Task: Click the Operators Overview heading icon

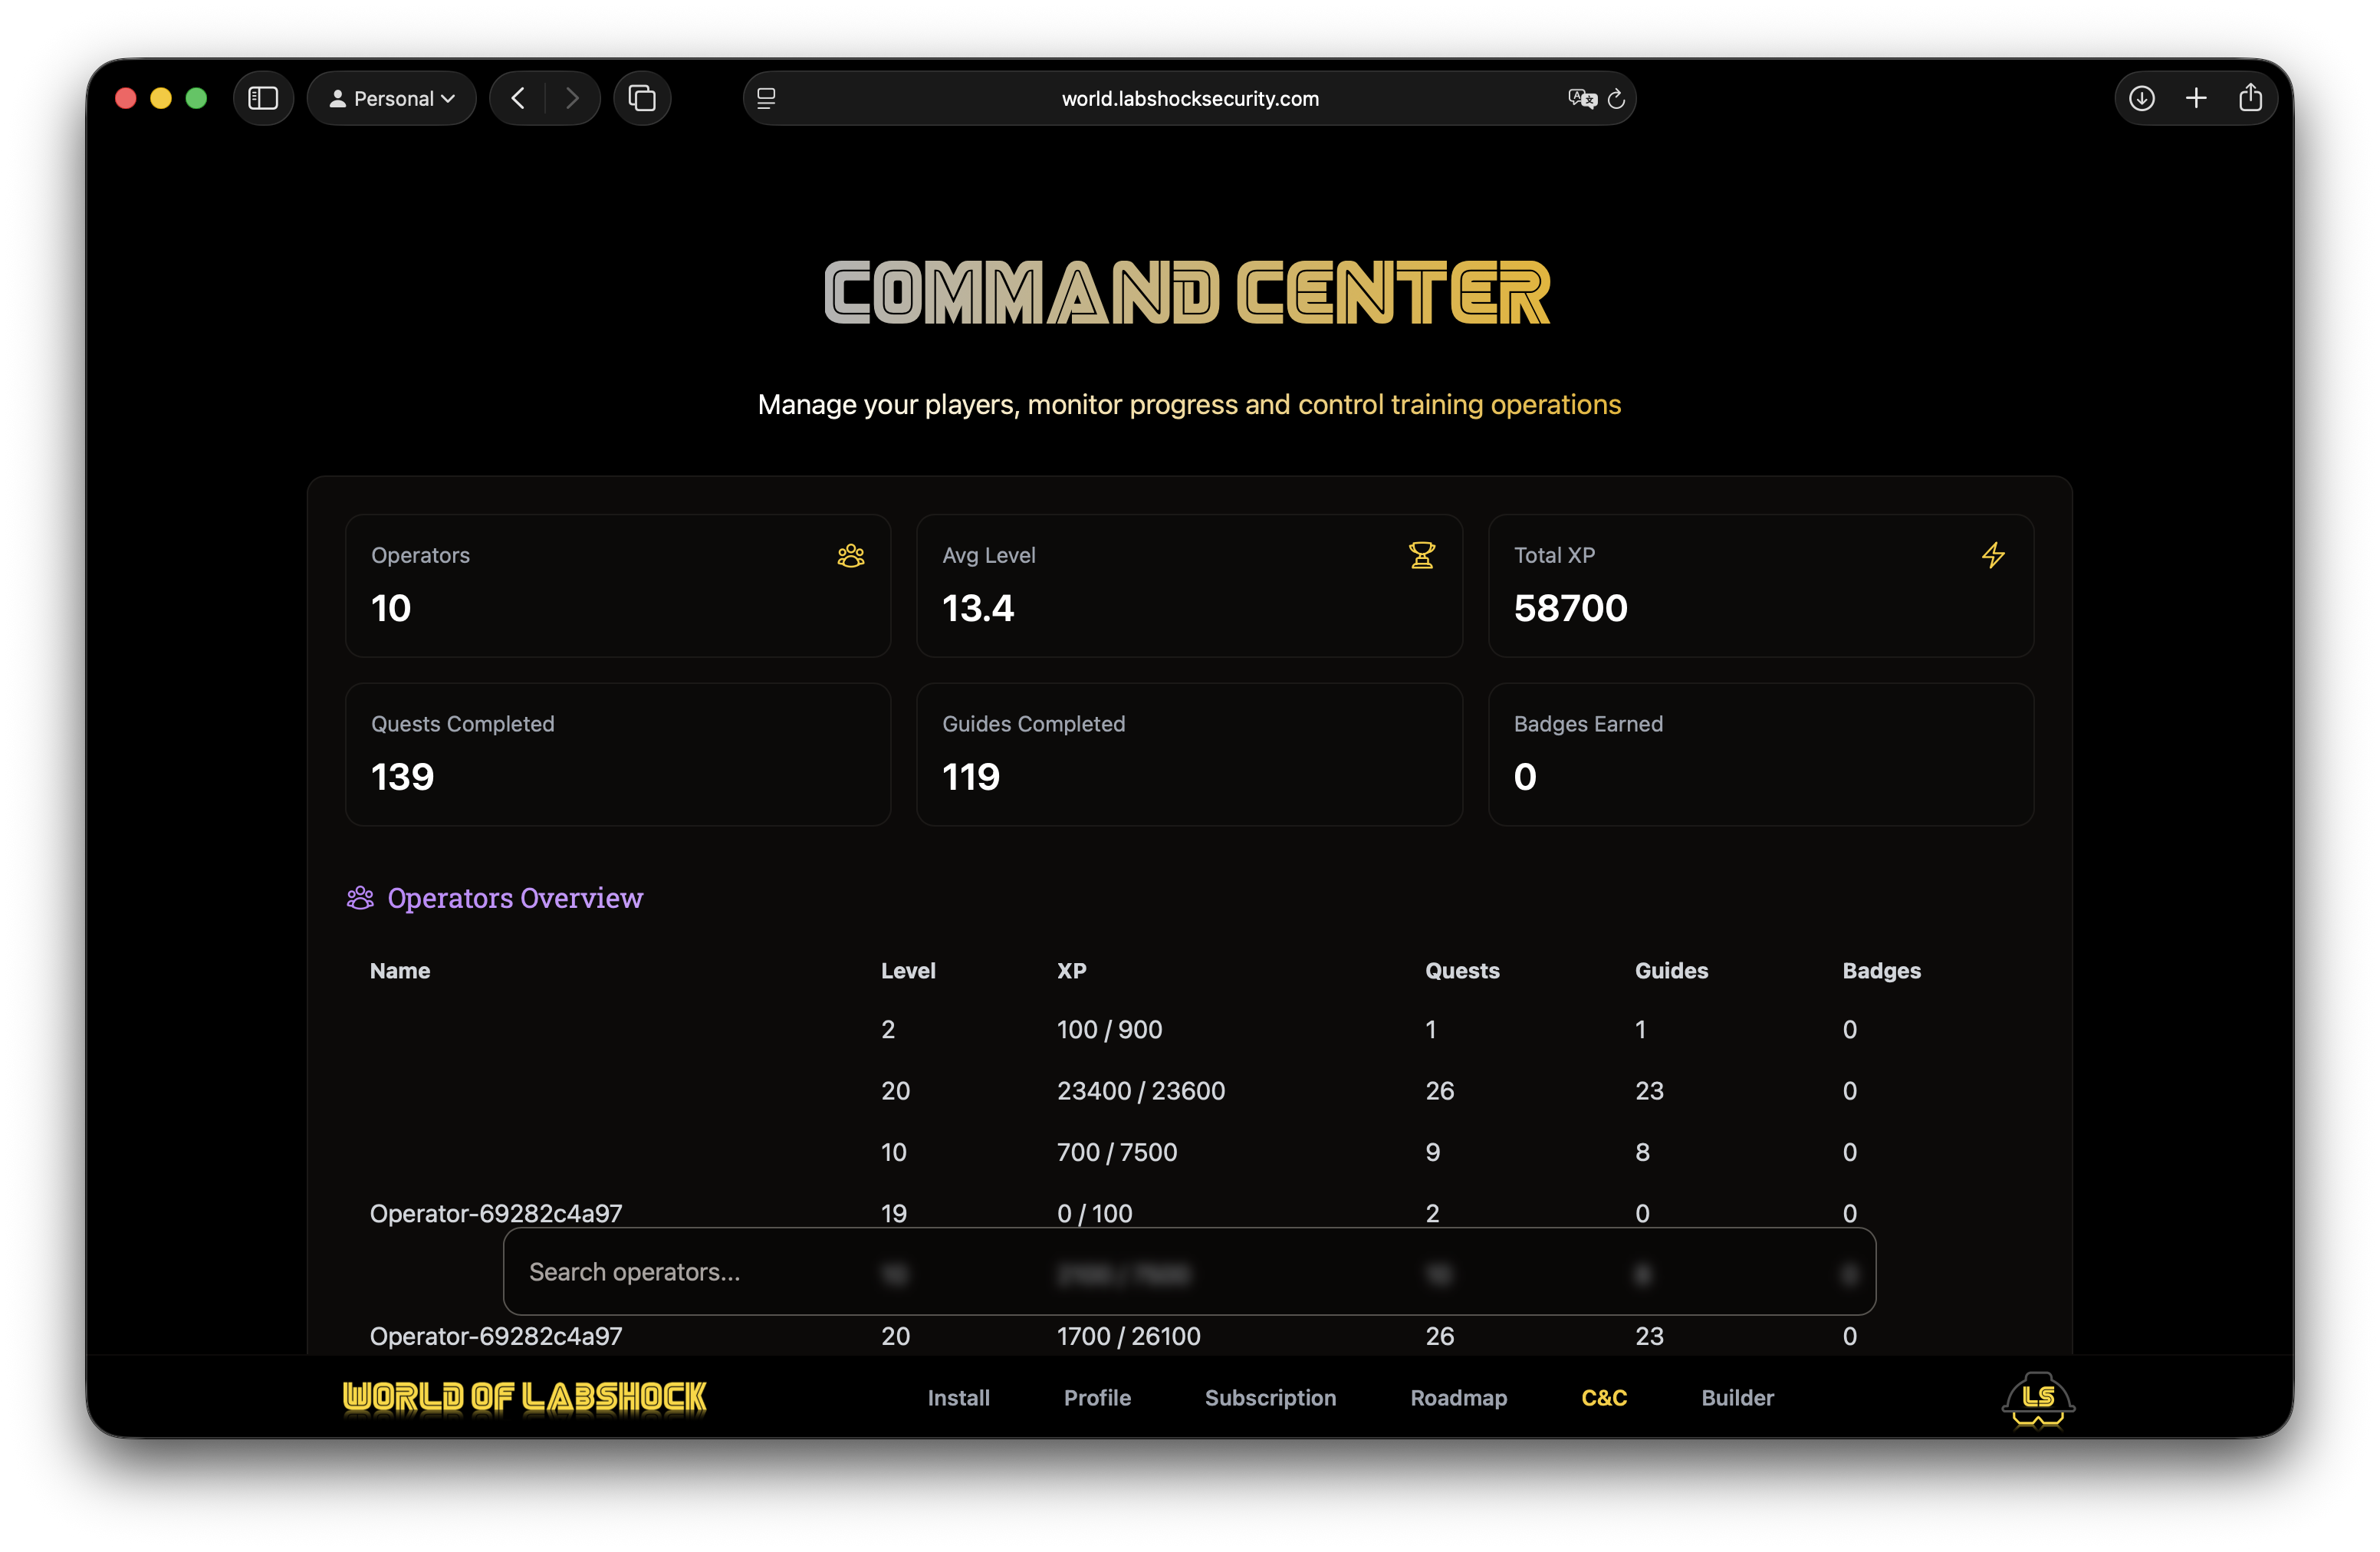Action: point(360,898)
